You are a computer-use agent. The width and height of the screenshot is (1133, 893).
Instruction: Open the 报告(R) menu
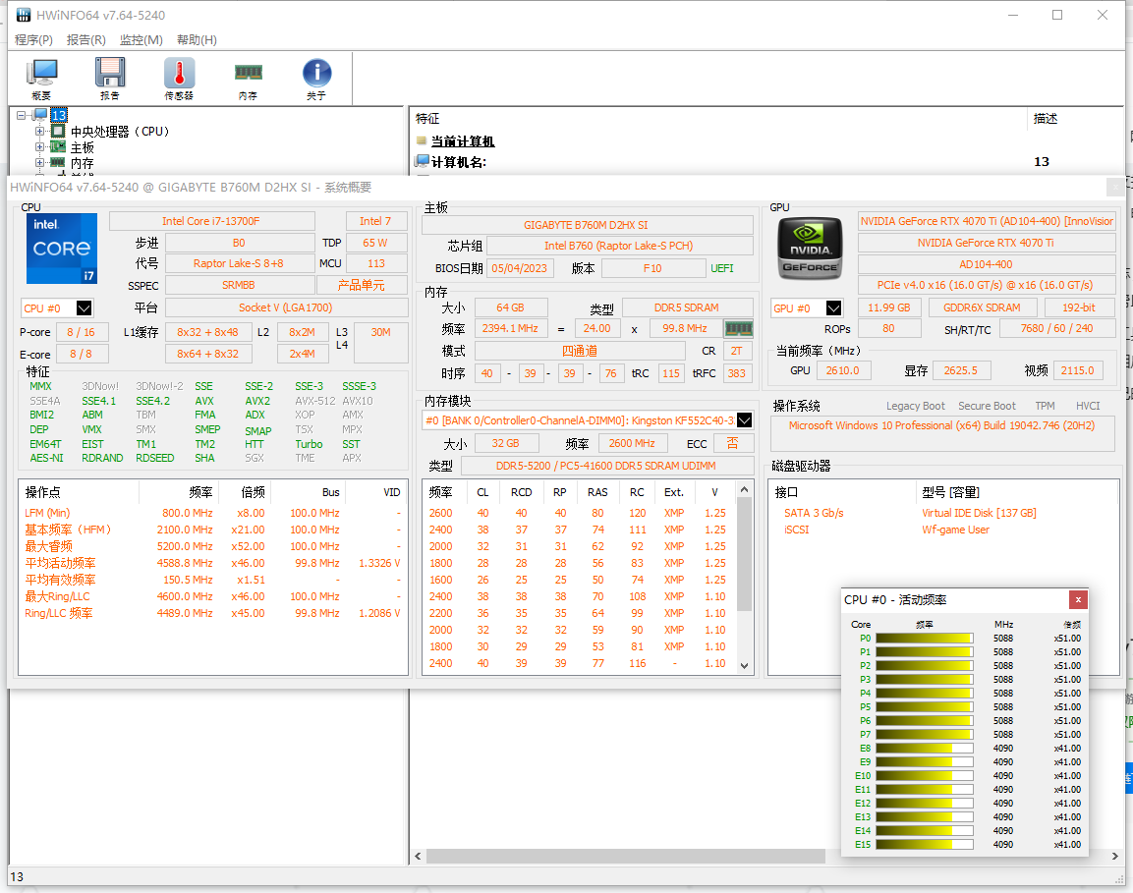pos(86,39)
